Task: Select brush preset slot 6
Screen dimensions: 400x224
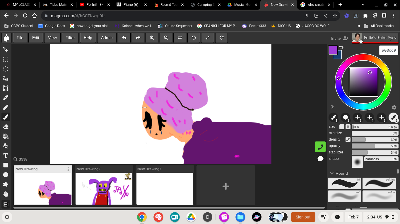Action: click(393, 118)
